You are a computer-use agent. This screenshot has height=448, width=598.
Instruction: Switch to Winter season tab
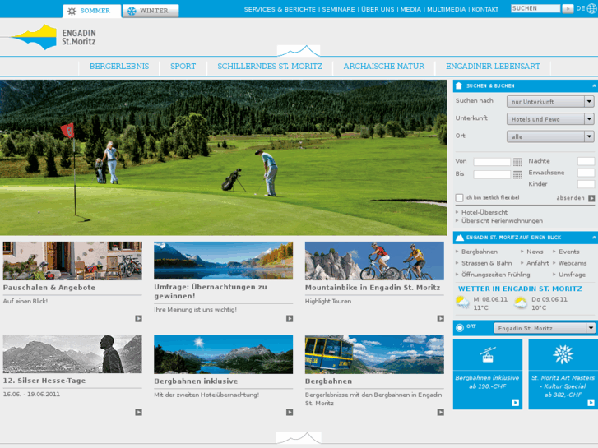click(151, 11)
